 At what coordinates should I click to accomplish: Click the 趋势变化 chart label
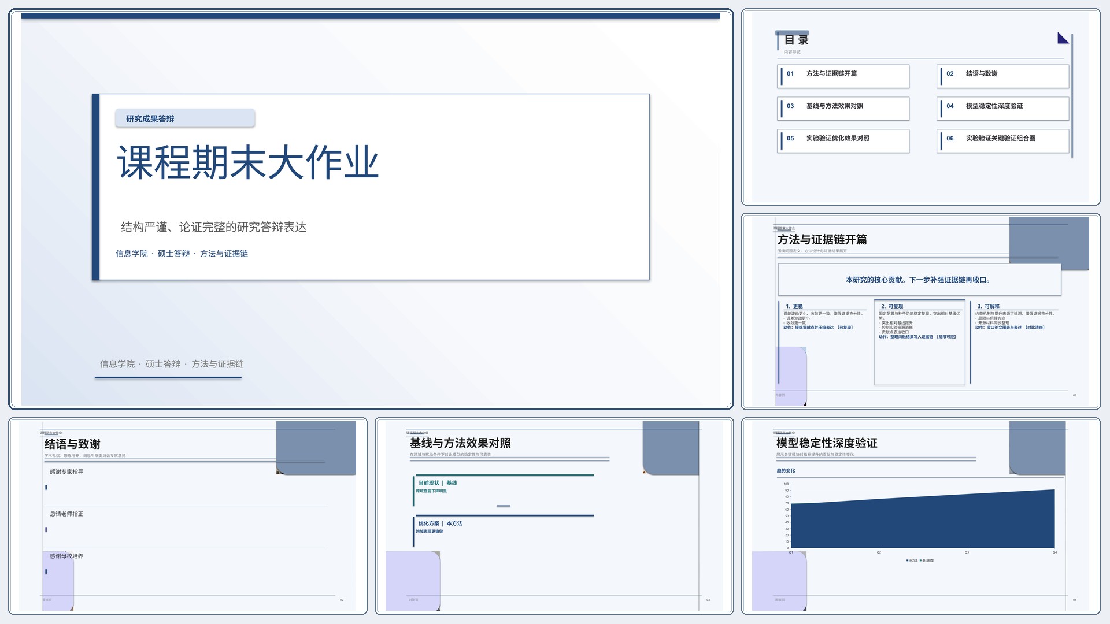[786, 470]
